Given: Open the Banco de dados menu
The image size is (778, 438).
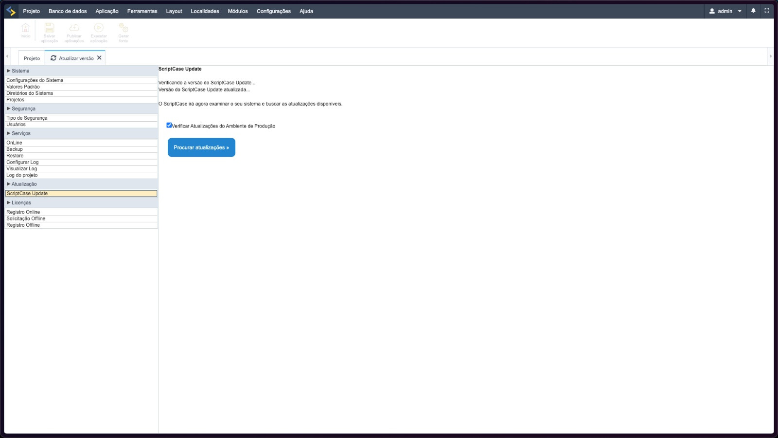Looking at the screenshot, I should pos(68,11).
